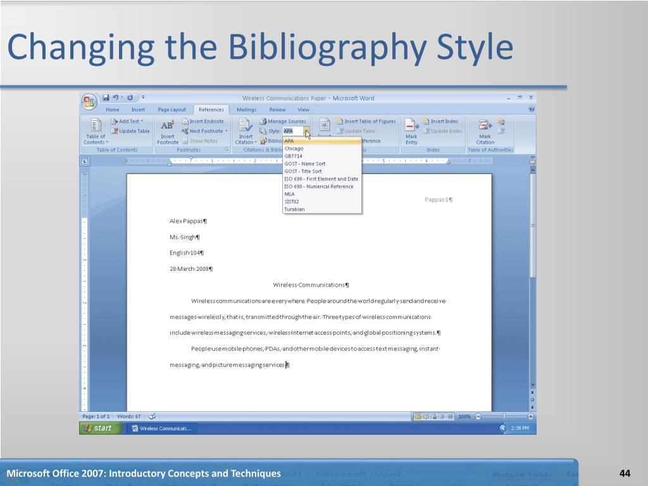Choose Chicago from the style list
The height and width of the screenshot is (486, 648).
[x=322, y=149]
